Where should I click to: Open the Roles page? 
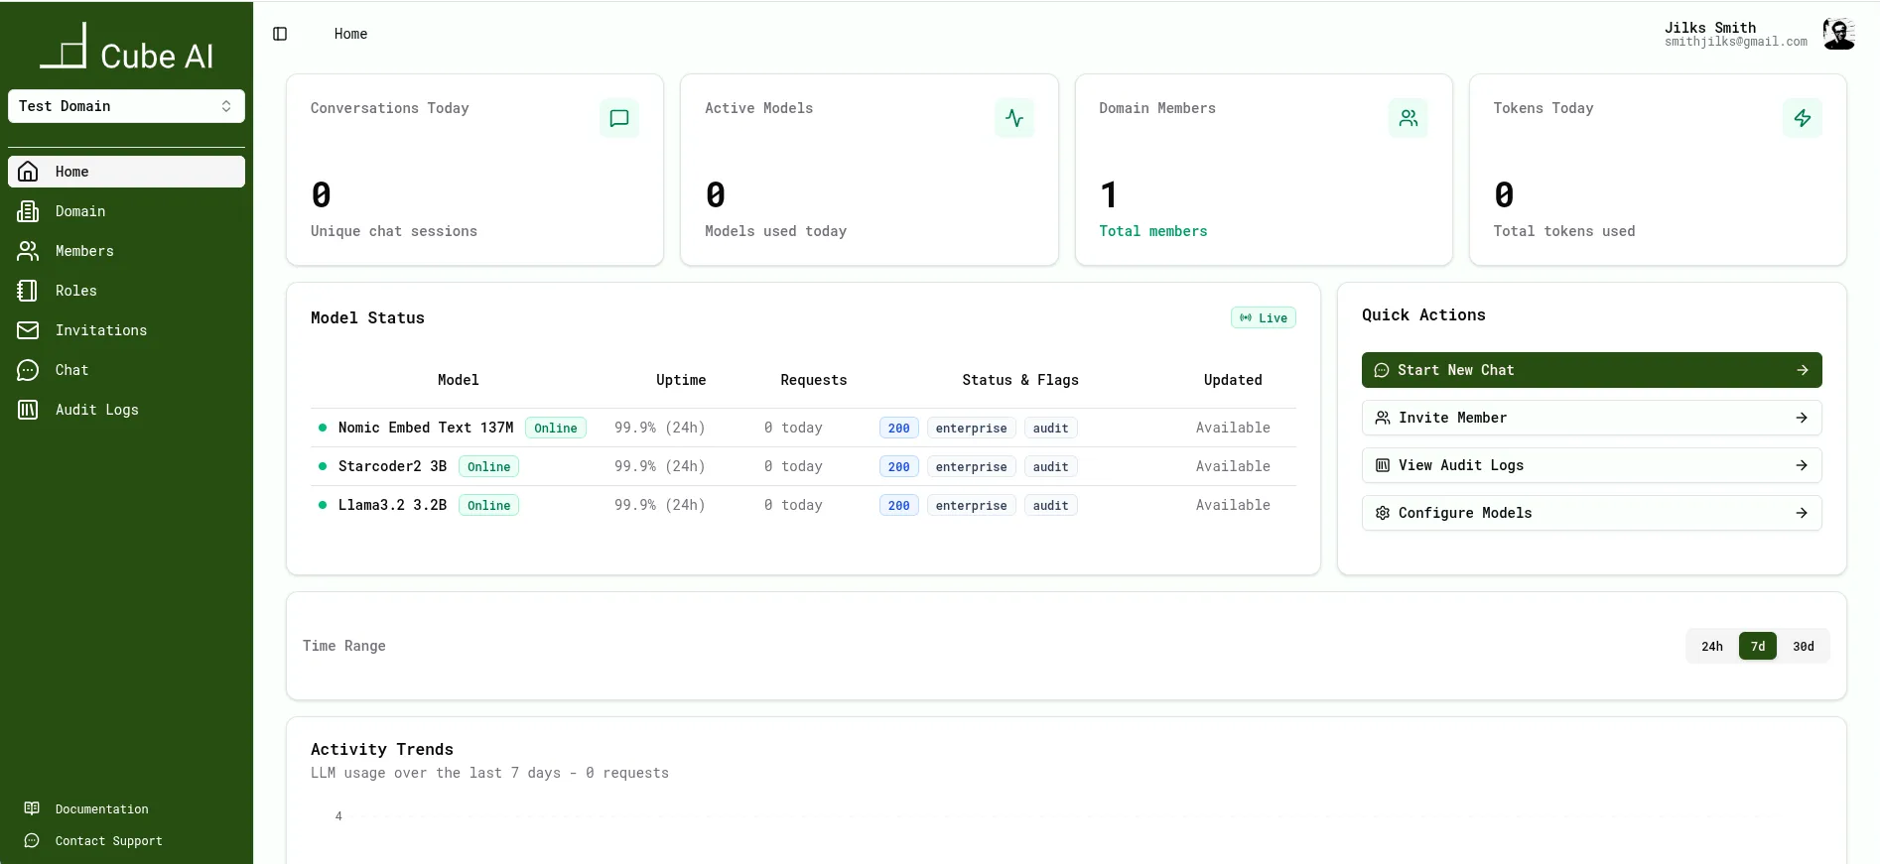126,291
